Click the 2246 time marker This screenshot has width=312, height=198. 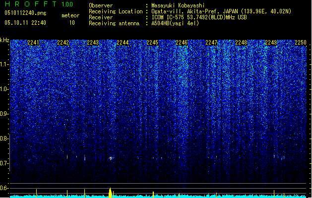click(182, 43)
